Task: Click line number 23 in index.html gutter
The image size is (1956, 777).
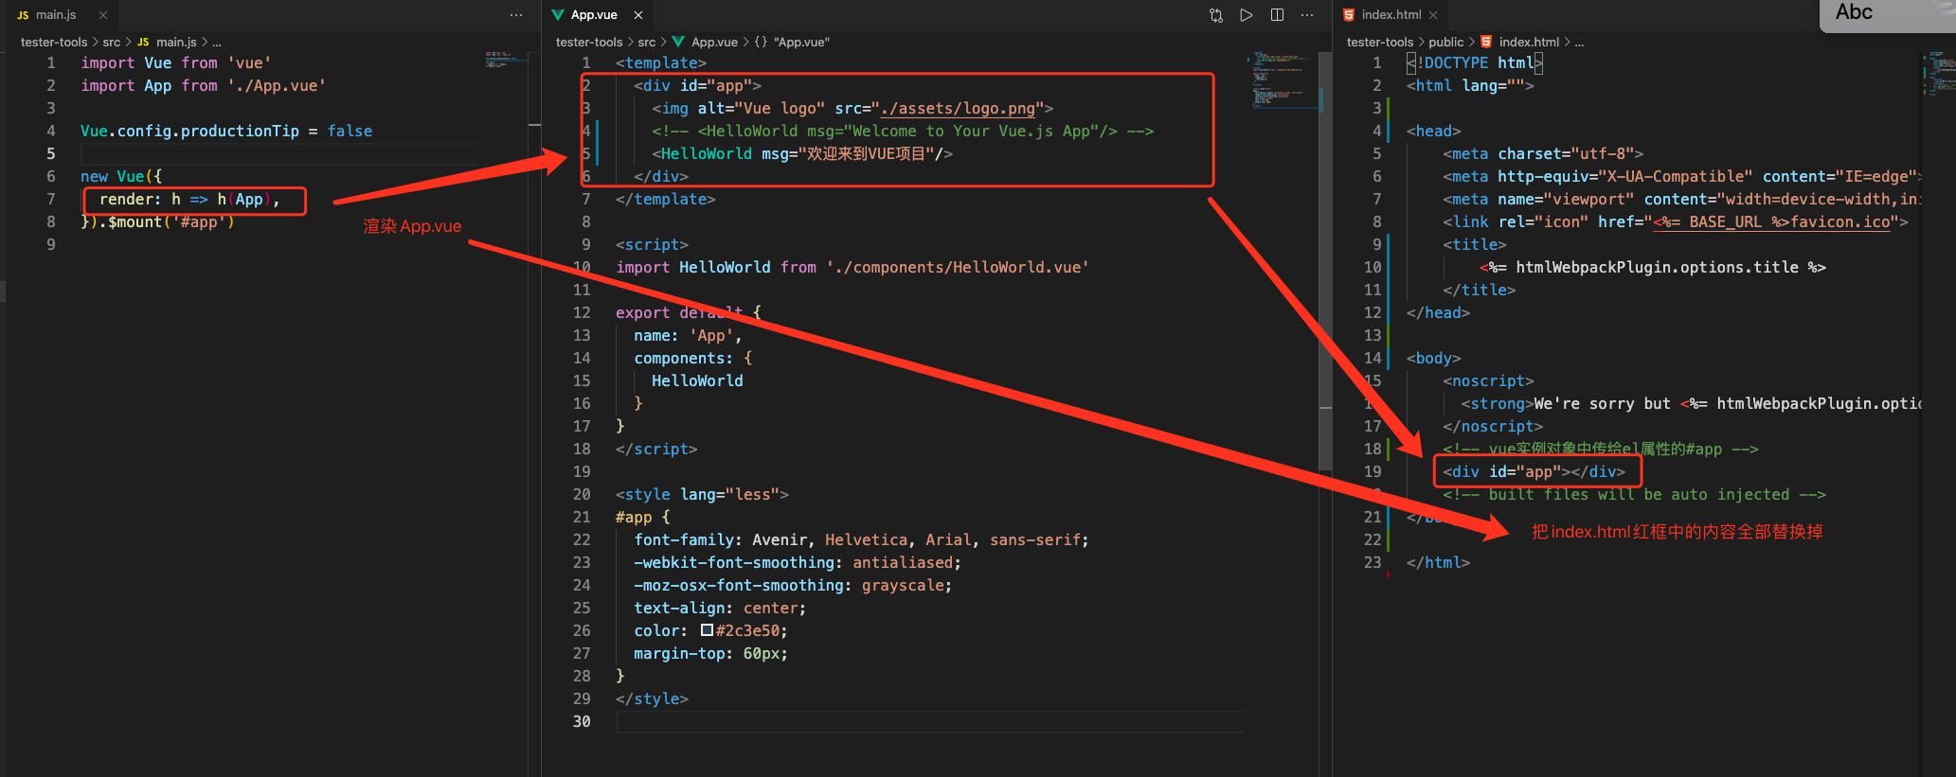Action: (1373, 562)
